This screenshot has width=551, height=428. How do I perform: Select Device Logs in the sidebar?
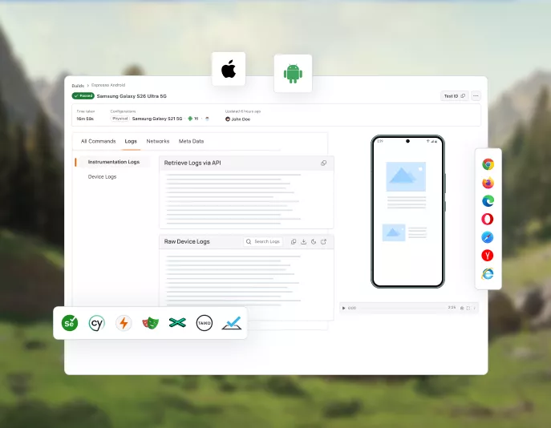[x=102, y=176]
